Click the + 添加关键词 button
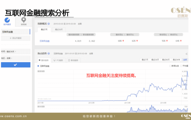 16,38
